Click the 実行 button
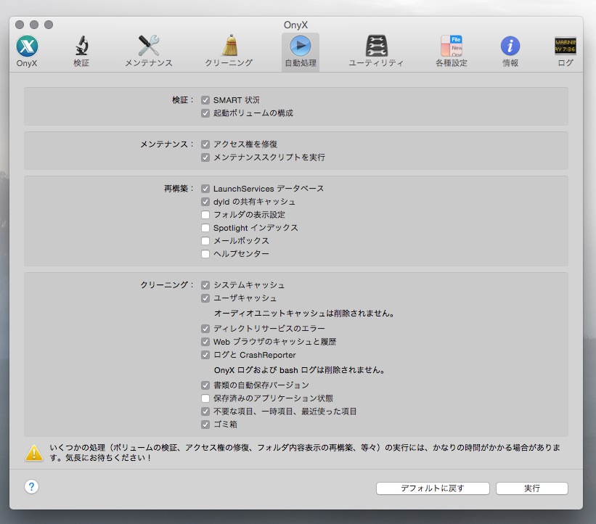Viewport: 596px width, 524px height. click(x=532, y=488)
